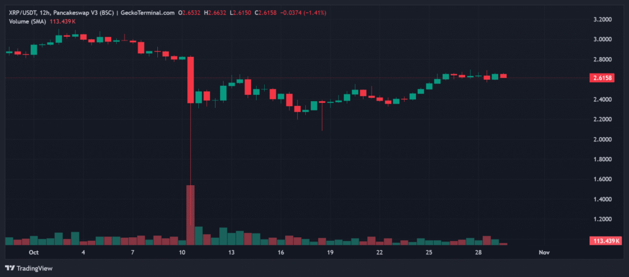Click the 19 date marker on time axis

pyautogui.click(x=330, y=252)
